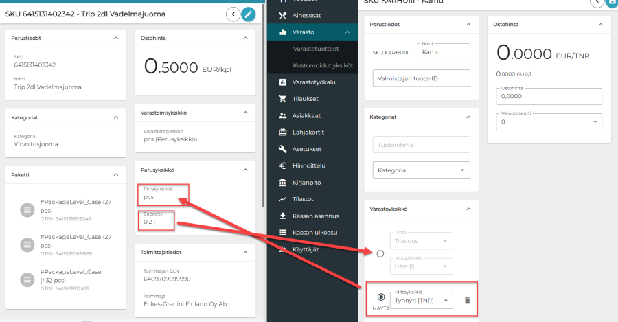Viewport: 618px width, 322px height.
Task: Click the back arrow beside the SKU title
Action: pyautogui.click(x=233, y=14)
